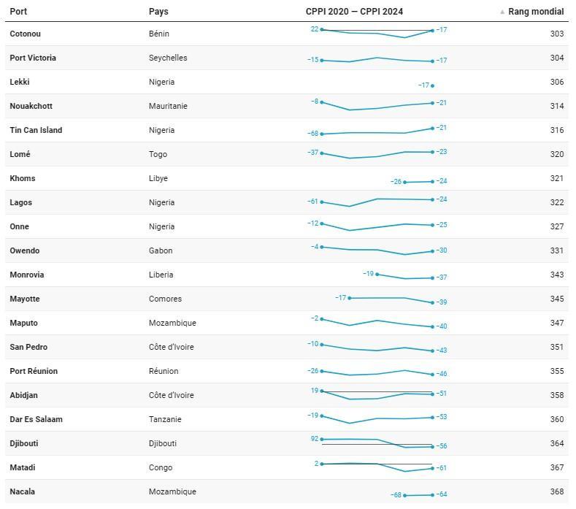This screenshot has width=576, height=509.
Task: Click the Lekki single data point
Action: click(x=433, y=85)
